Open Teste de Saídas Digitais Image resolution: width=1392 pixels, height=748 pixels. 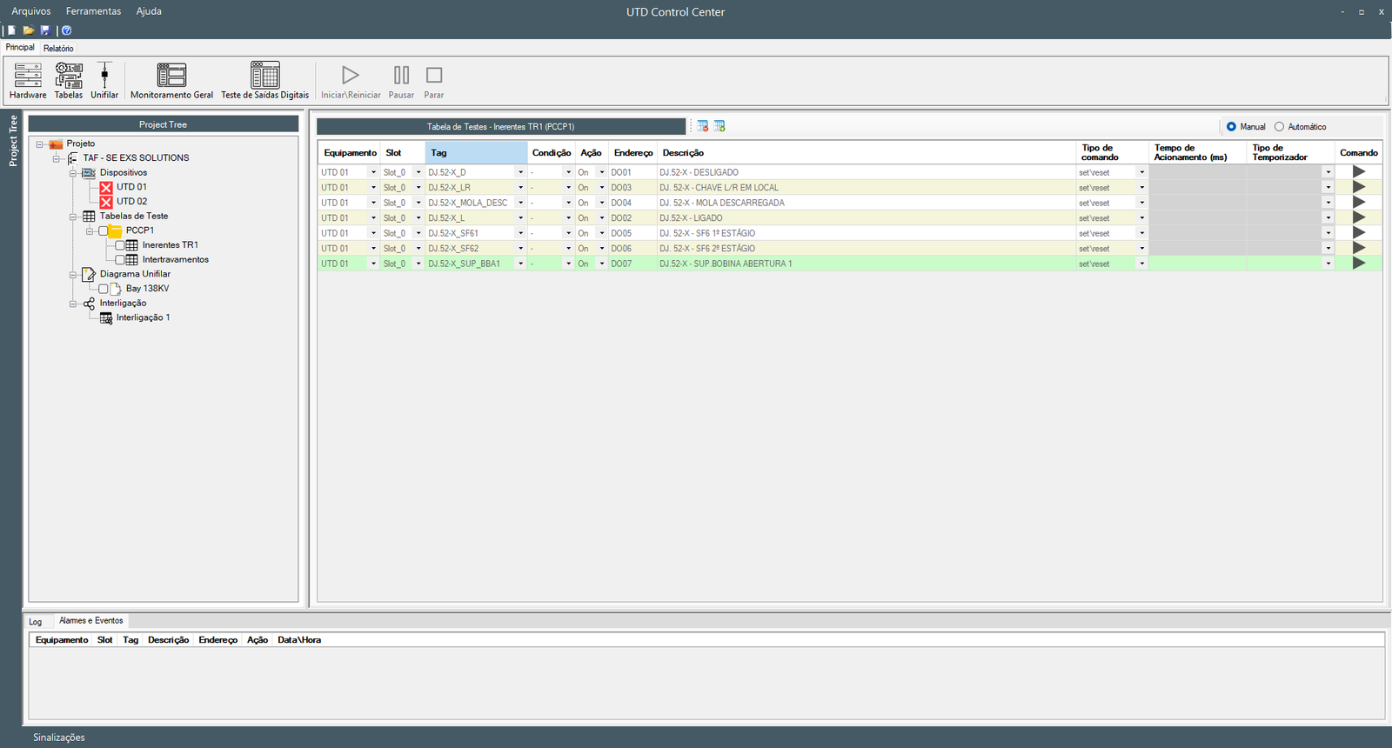coord(264,81)
